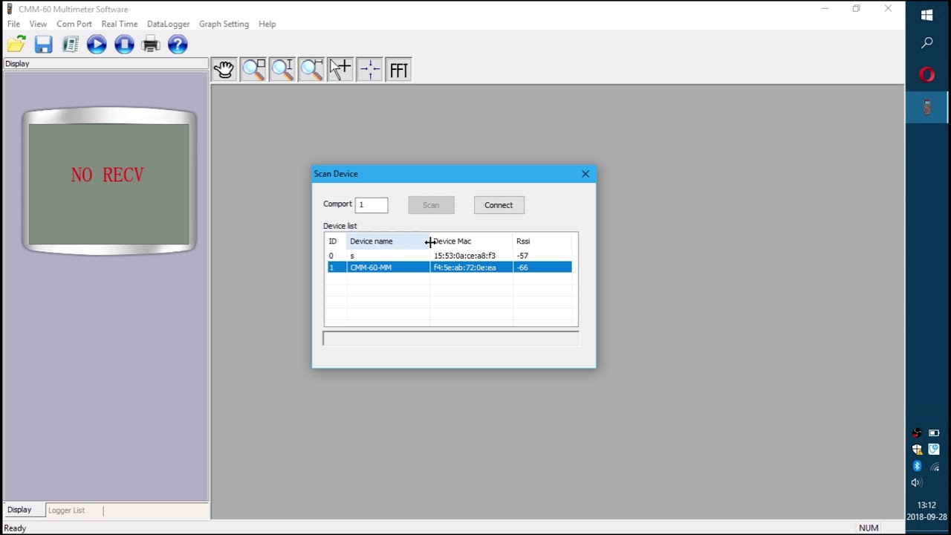Image resolution: width=951 pixels, height=535 pixels.
Task: Click the Rssi value -66
Action: click(x=522, y=267)
